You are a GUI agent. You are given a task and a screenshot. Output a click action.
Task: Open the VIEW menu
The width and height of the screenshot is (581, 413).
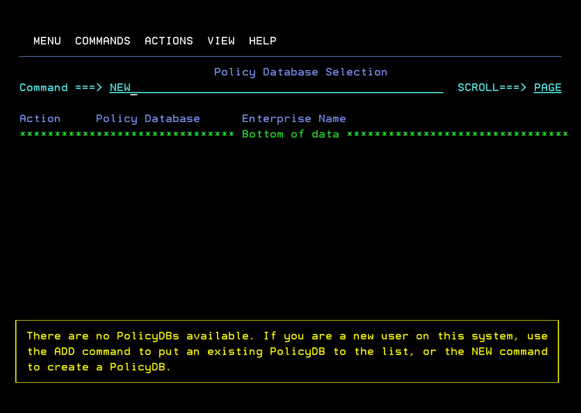point(221,41)
